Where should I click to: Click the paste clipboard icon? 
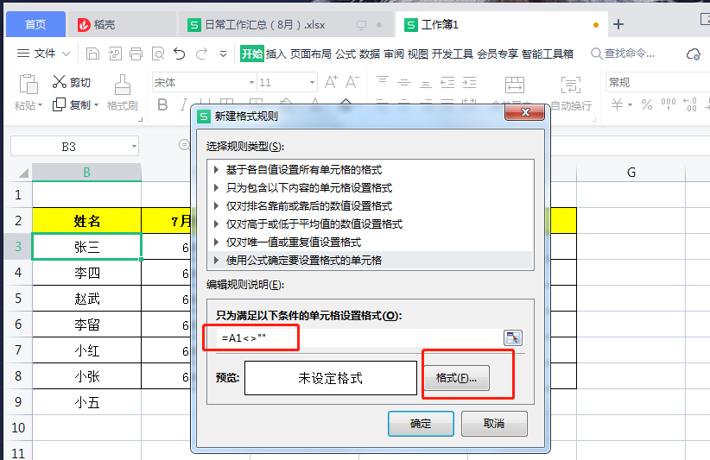(x=29, y=85)
